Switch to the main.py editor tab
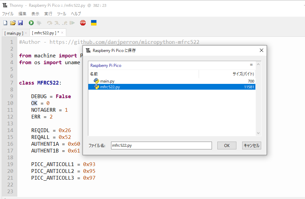 [14, 33]
